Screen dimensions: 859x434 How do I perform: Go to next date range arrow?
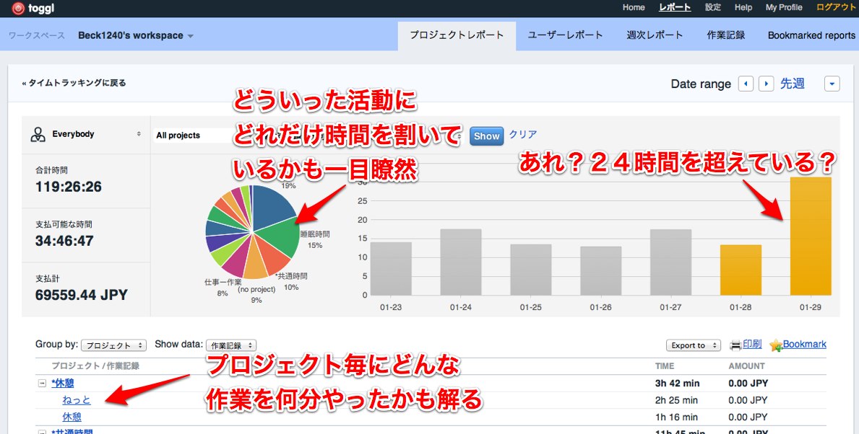(766, 84)
